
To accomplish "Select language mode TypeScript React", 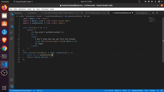I will point(137,90).
